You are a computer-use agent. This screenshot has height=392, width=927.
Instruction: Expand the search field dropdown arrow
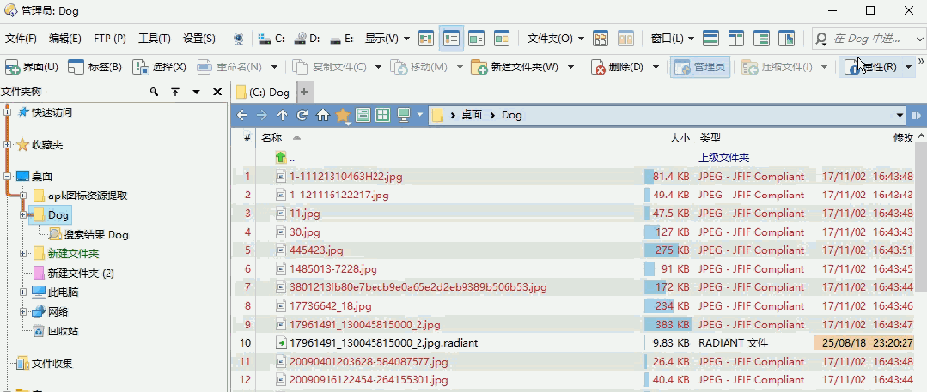point(918,39)
